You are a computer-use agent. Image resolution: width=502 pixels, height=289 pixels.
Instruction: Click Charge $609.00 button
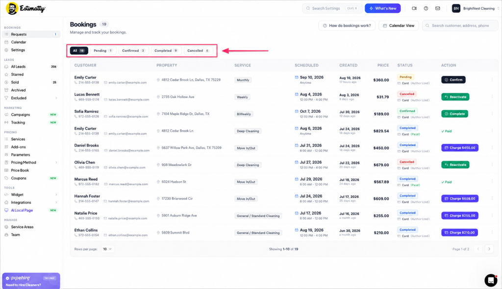coord(460,198)
